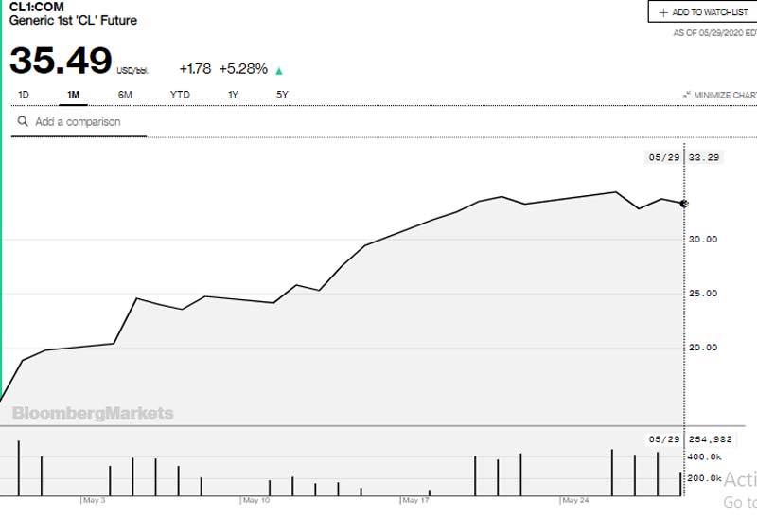
Task: Open the 5Y chart view
Action: coord(282,95)
